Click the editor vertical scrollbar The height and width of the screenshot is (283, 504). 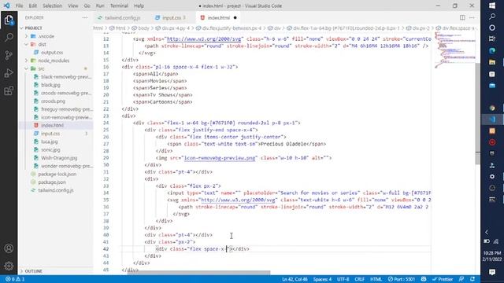point(478,114)
